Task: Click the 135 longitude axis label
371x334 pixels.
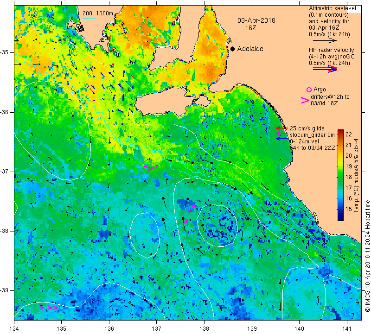Action: click(62, 329)
